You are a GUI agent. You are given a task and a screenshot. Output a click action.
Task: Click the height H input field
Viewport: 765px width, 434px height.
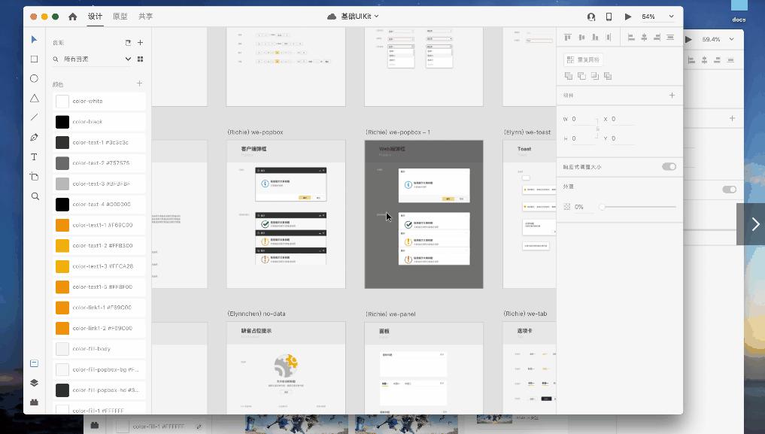tap(583, 138)
